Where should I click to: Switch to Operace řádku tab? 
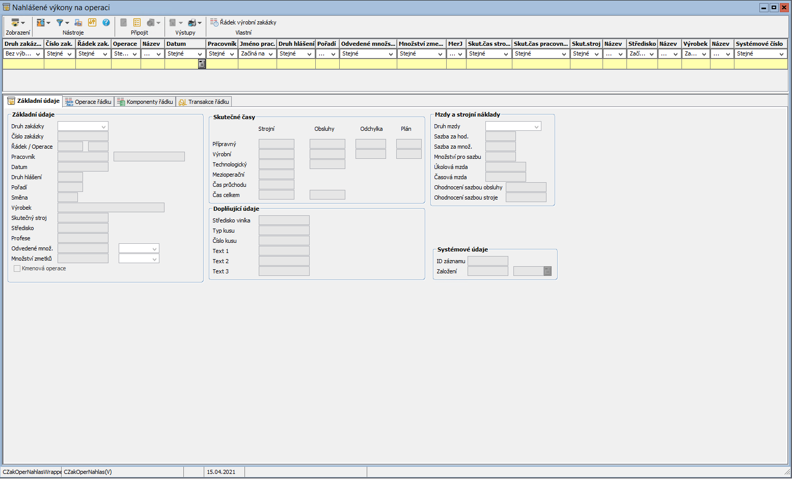coord(88,102)
